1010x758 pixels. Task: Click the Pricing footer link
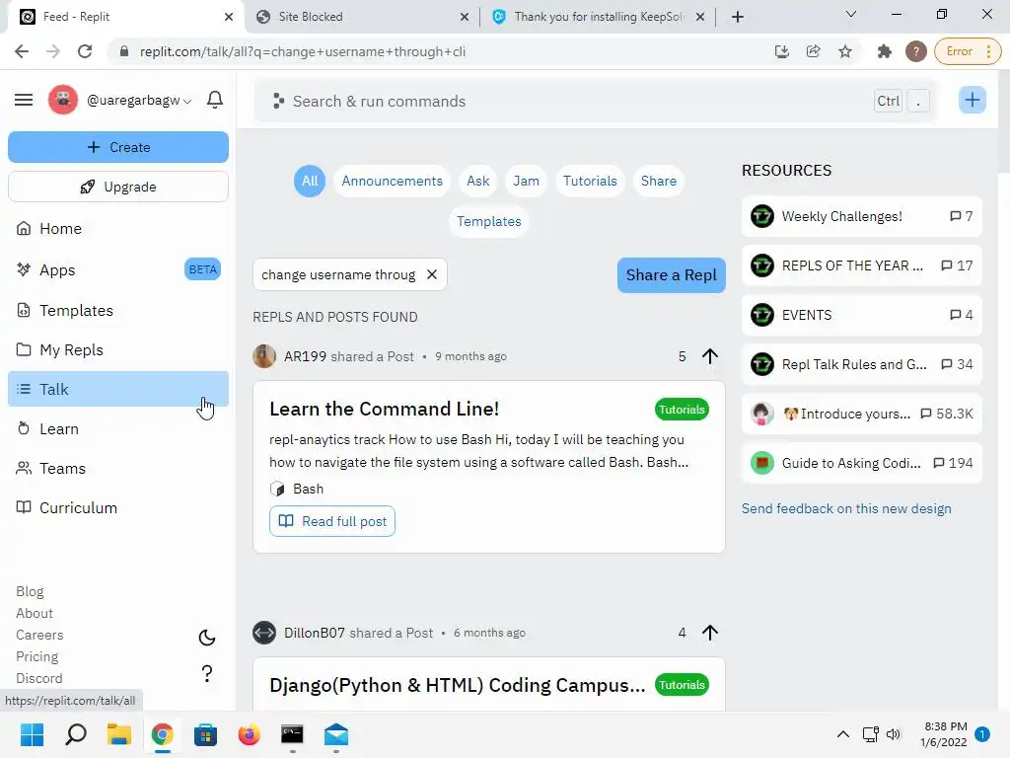[x=36, y=656]
